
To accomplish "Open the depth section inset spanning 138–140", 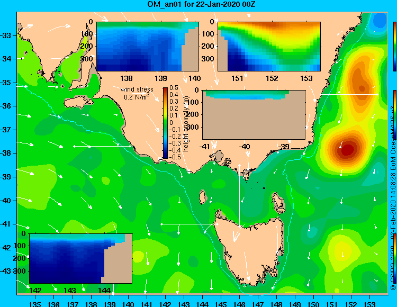I will point(148,47).
